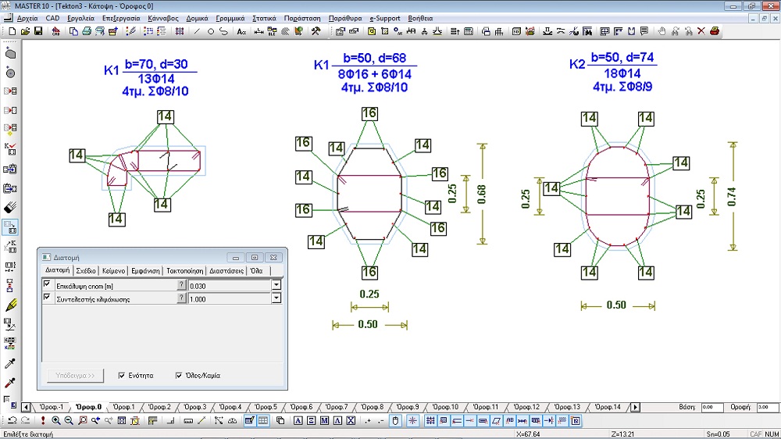781x439 pixels.
Task: Click the Open folder icon
Action: click(25, 31)
